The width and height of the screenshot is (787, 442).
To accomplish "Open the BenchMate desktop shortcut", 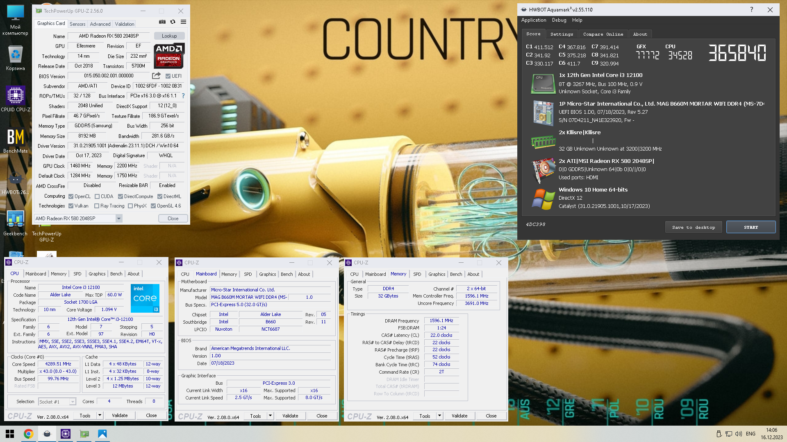I will 16,140.
